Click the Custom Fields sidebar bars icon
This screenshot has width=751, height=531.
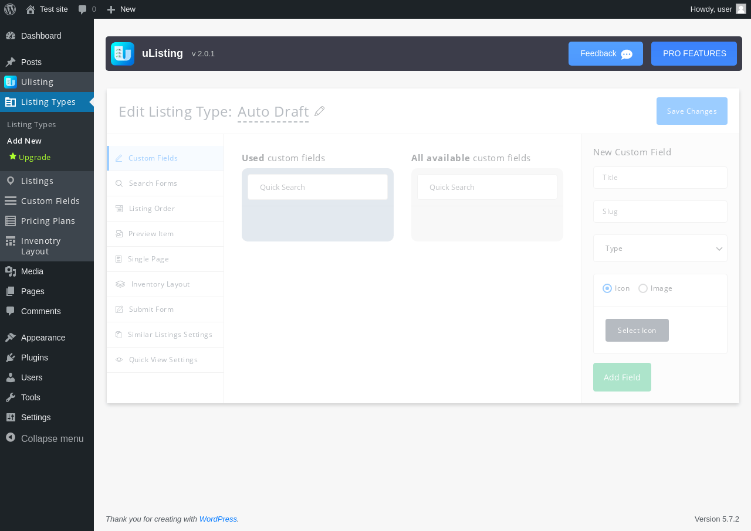tap(11, 201)
